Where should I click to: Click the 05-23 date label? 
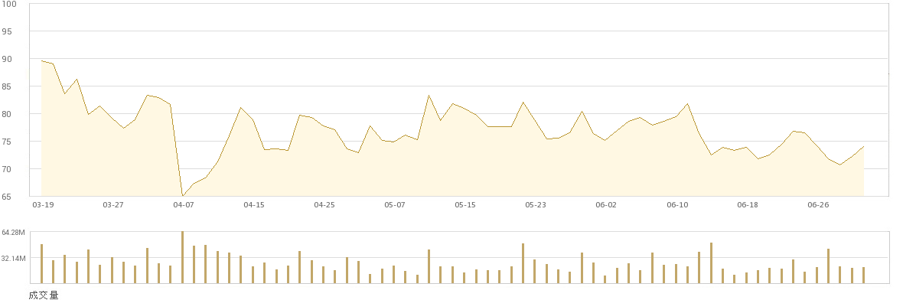coord(536,204)
